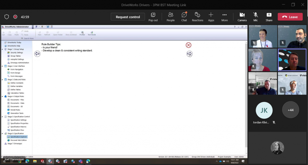Open the People panel
This screenshot has width=308, height=165.
(171, 17)
